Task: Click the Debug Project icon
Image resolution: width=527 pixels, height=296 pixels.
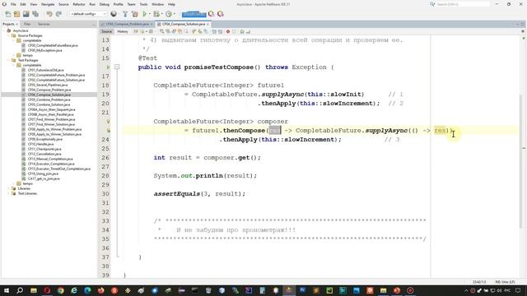Action: tap(156, 14)
